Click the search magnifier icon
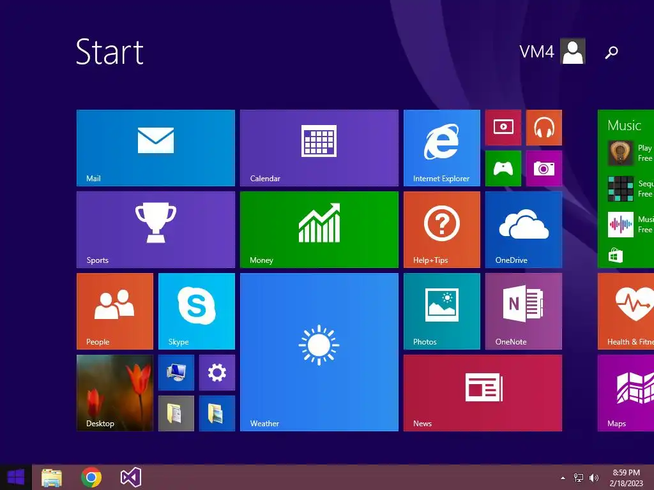This screenshot has height=490, width=654. (x=611, y=52)
